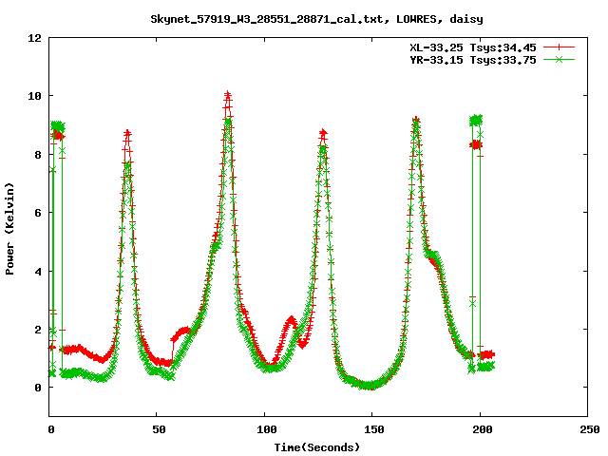Image resolution: width=608 pixels, height=456 pixels.
Task: Click the Time(Seconds) x-axis label
Action: click(317, 447)
